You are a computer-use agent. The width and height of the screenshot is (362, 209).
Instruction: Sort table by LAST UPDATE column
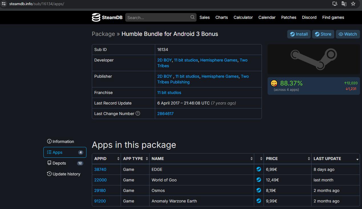point(335,159)
